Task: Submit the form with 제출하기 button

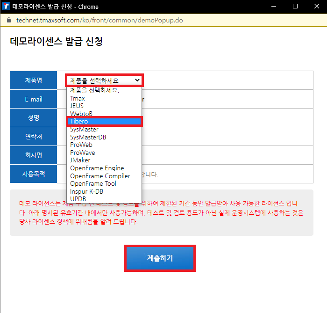Action: [160, 258]
